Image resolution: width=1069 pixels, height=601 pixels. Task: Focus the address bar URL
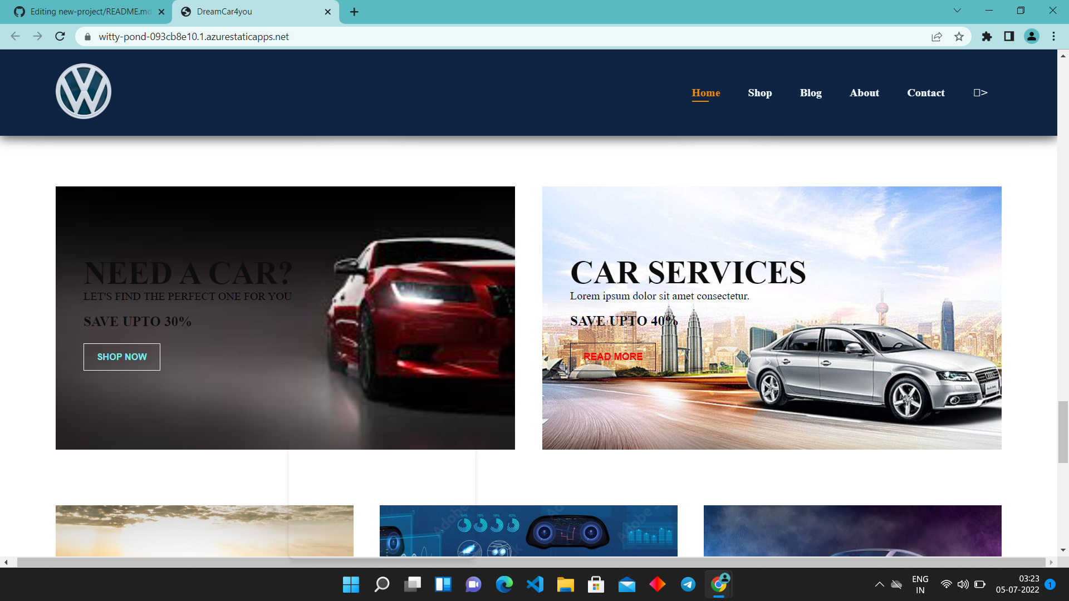click(x=194, y=37)
